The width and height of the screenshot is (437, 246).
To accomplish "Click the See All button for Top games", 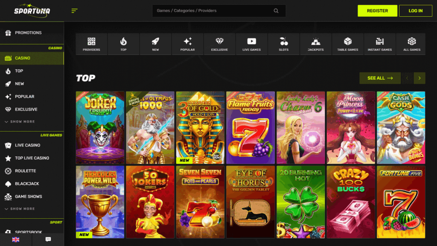I will point(380,78).
